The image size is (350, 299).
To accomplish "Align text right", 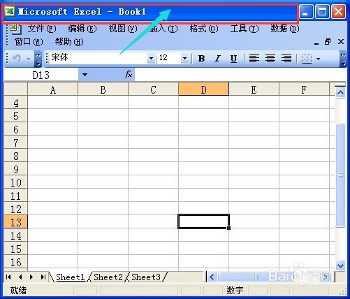I will pyautogui.click(x=286, y=59).
